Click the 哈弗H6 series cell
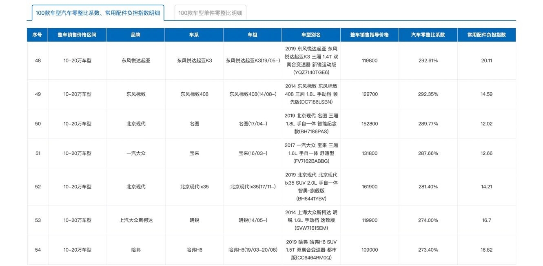 pyautogui.click(x=194, y=250)
